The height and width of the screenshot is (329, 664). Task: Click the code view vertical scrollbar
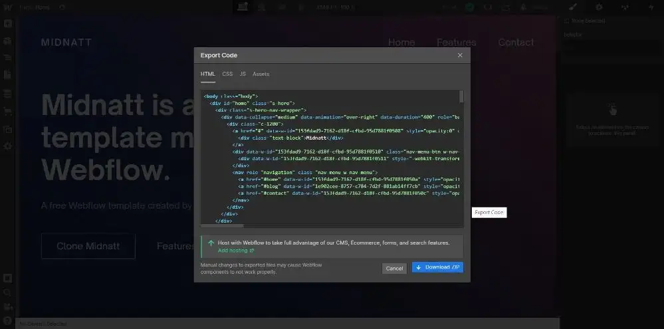click(461, 96)
